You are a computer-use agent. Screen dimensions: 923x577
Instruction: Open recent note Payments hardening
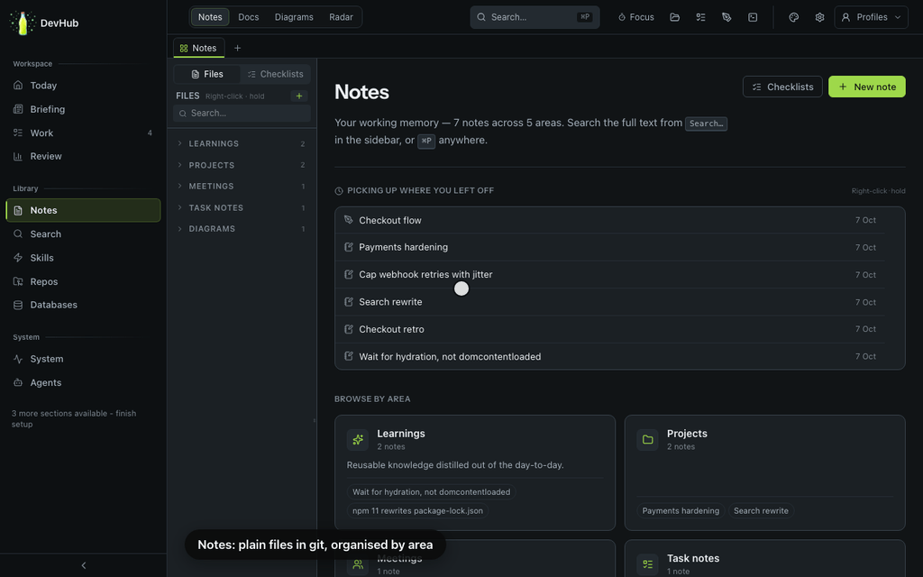pyautogui.click(x=610, y=247)
